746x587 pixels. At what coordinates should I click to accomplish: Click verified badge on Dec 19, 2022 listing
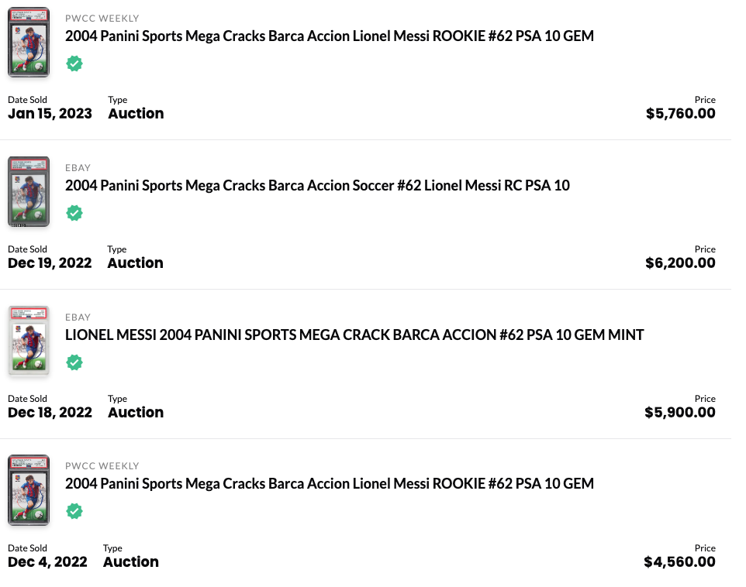click(74, 213)
